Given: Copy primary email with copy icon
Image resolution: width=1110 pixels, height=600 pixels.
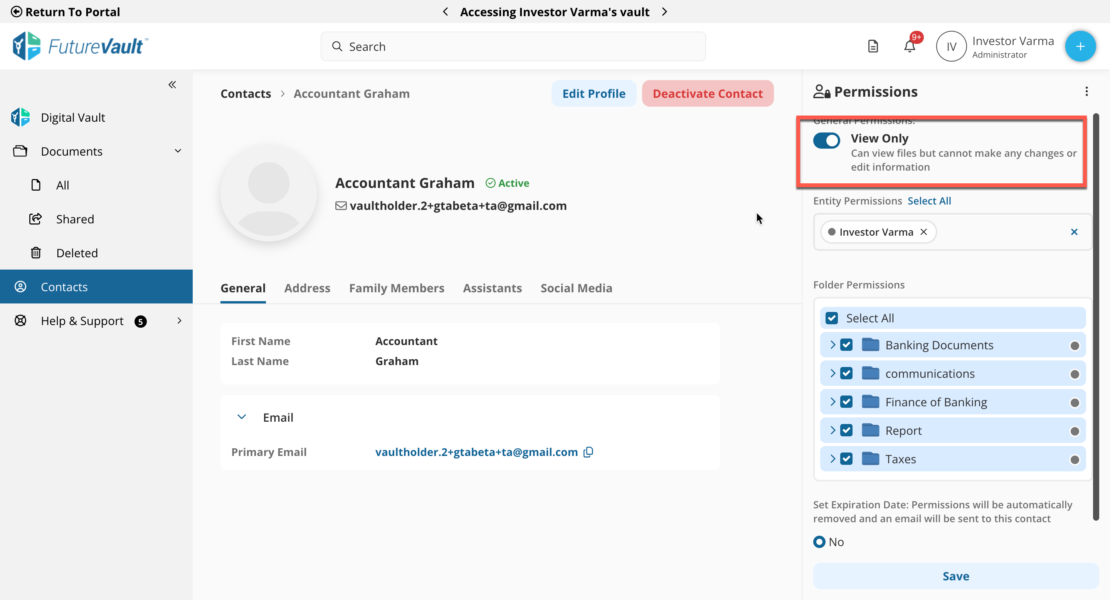Looking at the screenshot, I should [x=588, y=452].
